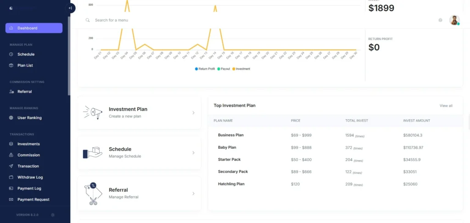Image resolution: width=470 pixels, height=223 pixels.
Task: Select the Dashboard menu item
Action: (34, 28)
